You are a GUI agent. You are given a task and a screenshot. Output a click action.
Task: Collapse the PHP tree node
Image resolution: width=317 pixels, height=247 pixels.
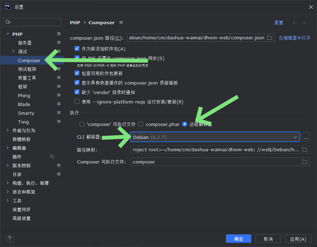coord(8,34)
